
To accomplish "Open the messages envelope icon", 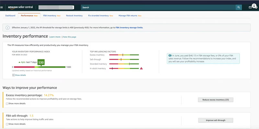I will tap(250, 7).
